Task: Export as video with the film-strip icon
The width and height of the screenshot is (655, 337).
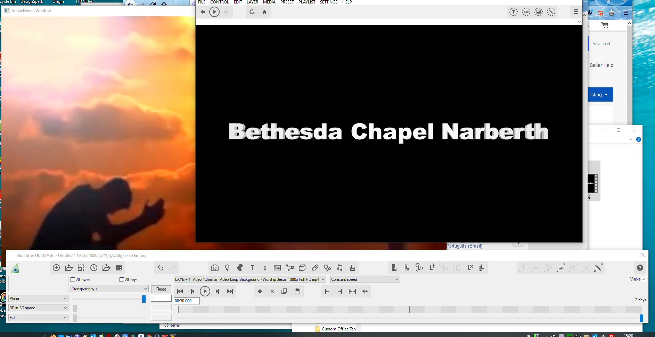Action: (x=119, y=268)
